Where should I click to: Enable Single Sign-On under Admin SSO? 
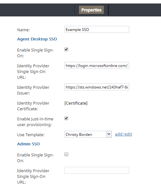(x=66, y=154)
